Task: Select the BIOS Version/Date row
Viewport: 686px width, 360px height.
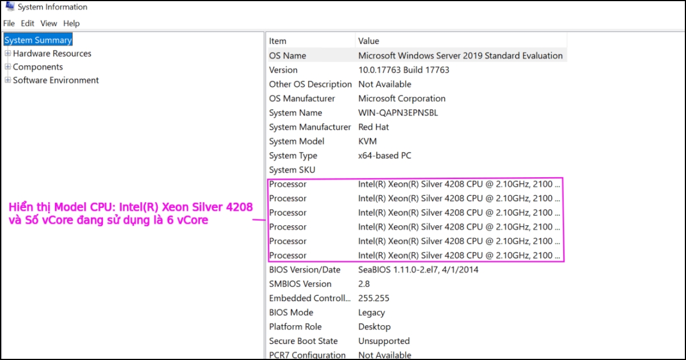Action: pyautogui.click(x=400, y=269)
